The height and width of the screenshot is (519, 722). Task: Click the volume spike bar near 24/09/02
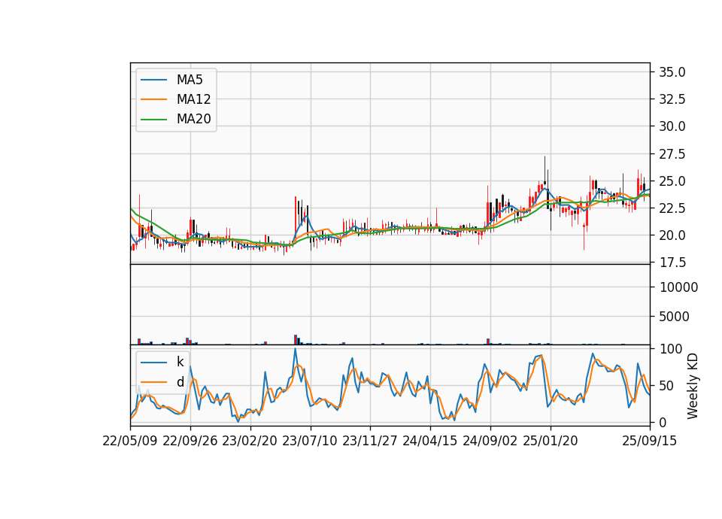click(488, 341)
